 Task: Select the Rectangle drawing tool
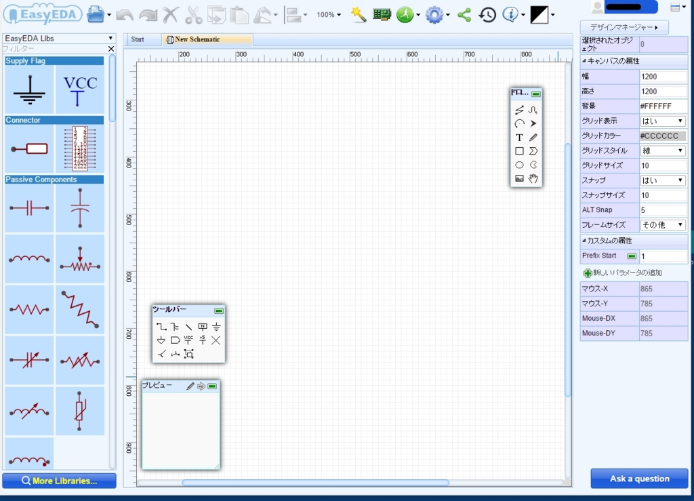point(519,151)
